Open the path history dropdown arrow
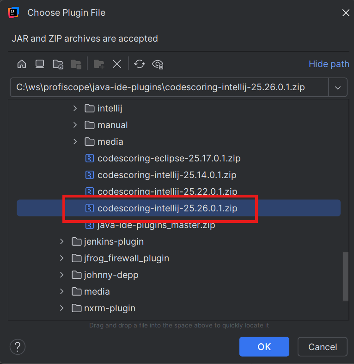 tap(338, 87)
